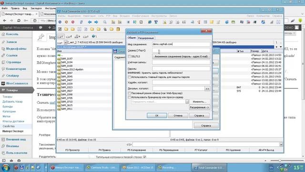
Task: Click the Учётная запись input field
Action: [181, 63]
